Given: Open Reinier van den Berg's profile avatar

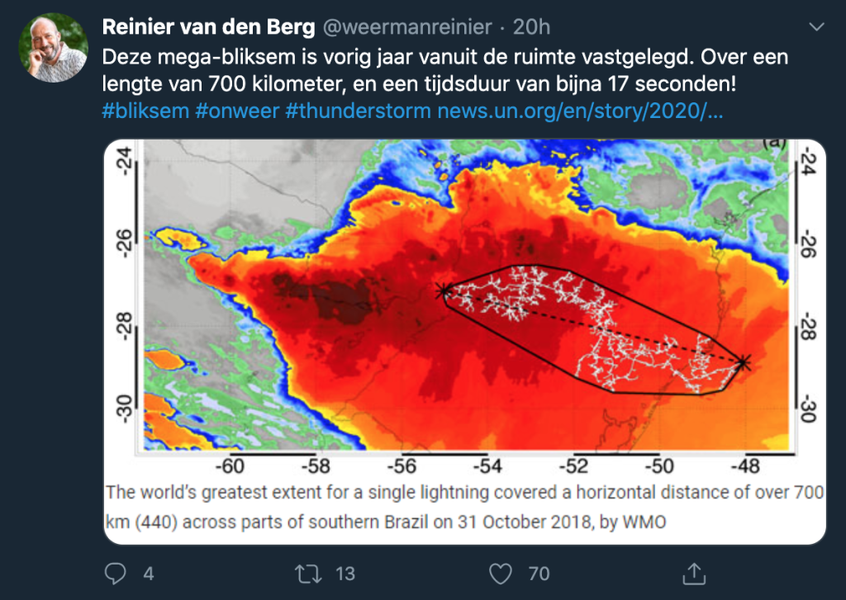Looking at the screenshot, I should click(x=54, y=47).
